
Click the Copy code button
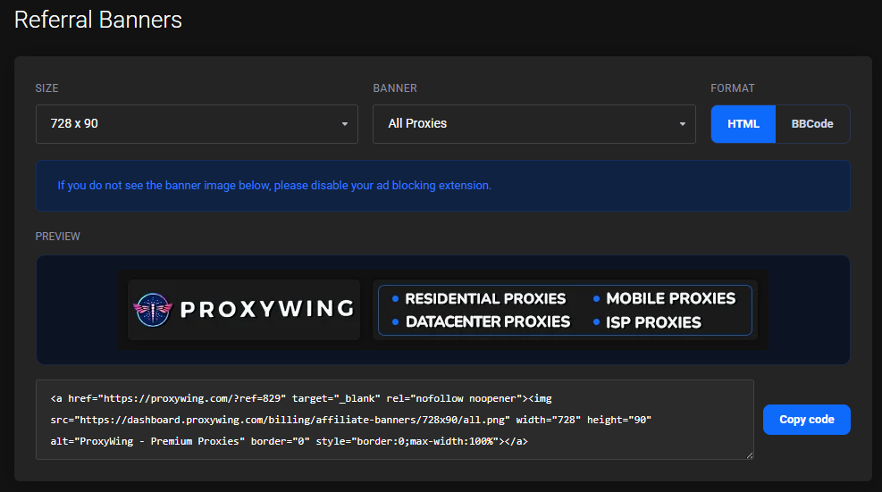pos(806,420)
